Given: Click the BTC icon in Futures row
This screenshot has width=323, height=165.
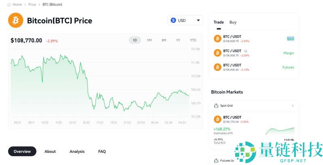Looking at the screenshot, I should [x=218, y=67].
